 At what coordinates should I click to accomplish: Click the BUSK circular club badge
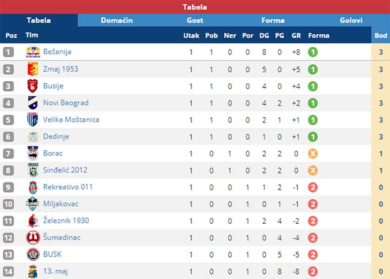pos(33,254)
